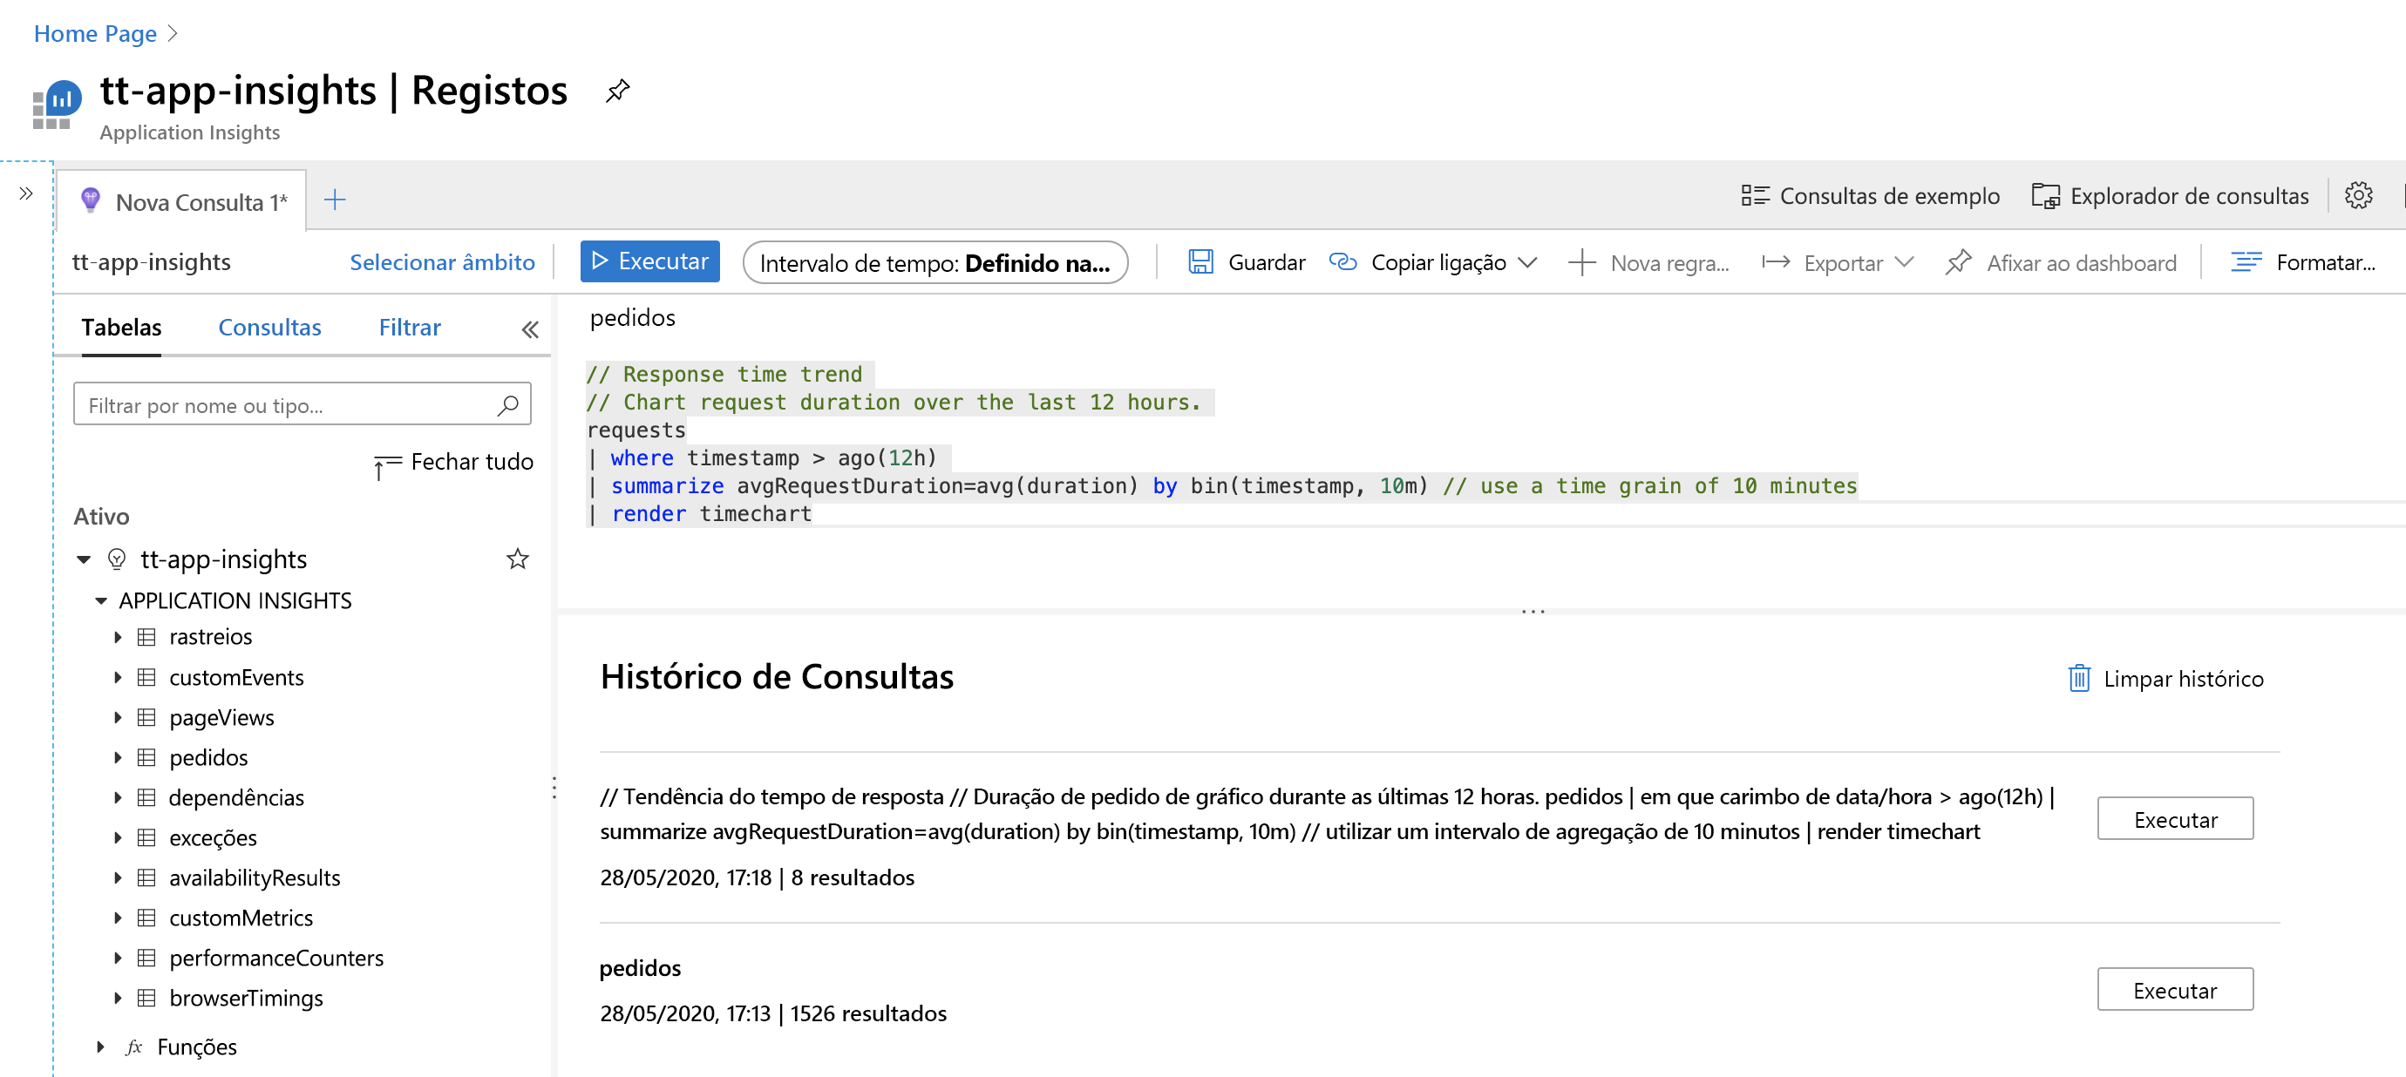
Task: Open Explorador de consultas
Action: (2170, 196)
